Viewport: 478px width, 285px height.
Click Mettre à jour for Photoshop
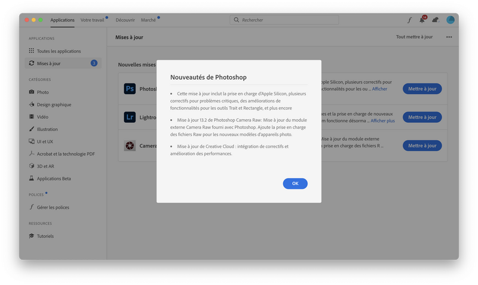pos(422,89)
